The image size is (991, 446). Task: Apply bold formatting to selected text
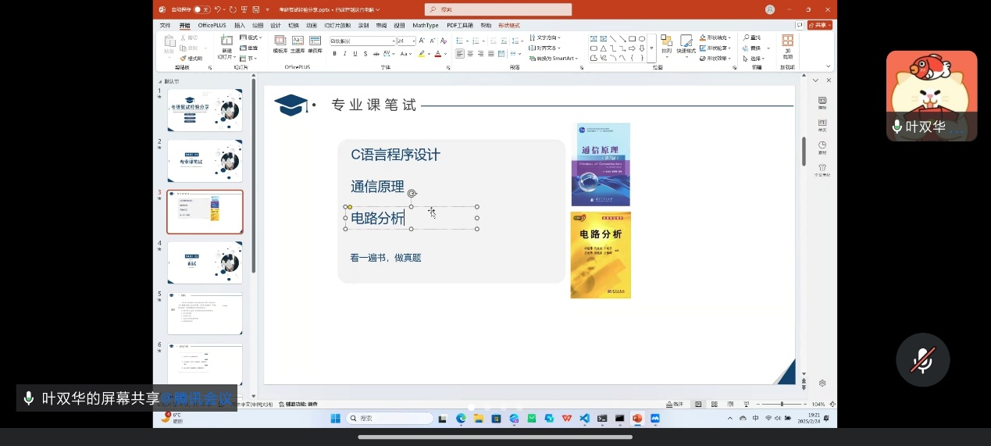point(334,54)
